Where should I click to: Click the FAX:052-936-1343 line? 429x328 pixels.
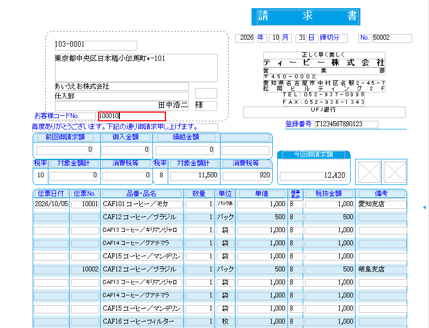pyautogui.click(x=324, y=102)
